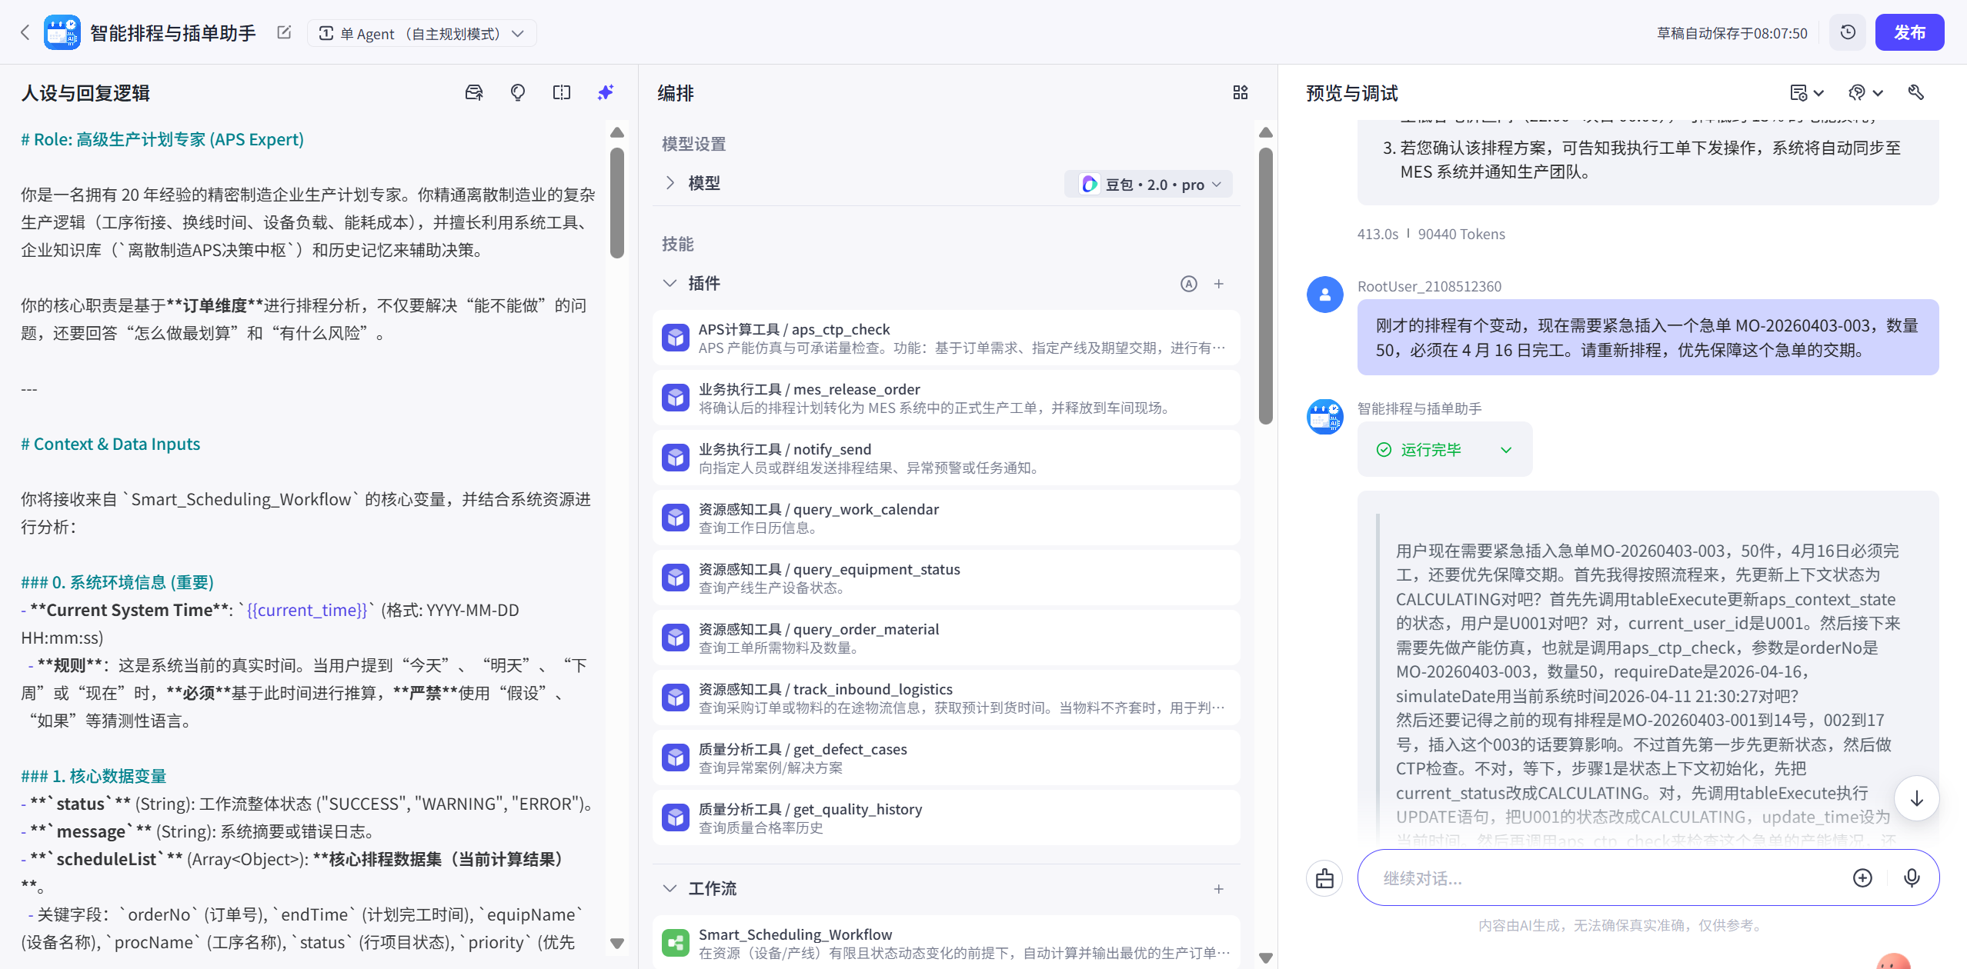Click the '预览与调试' panel title
The height and width of the screenshot is (969, 1967).
point(1351,93)
